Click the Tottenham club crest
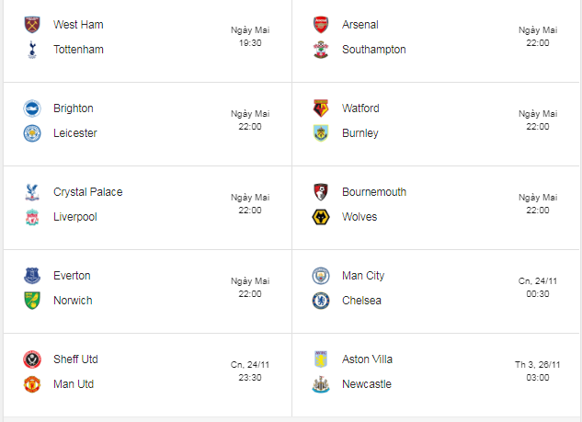The height and width of the screenshot is (422, 582). pyautogui.click(x=32, y=50)
